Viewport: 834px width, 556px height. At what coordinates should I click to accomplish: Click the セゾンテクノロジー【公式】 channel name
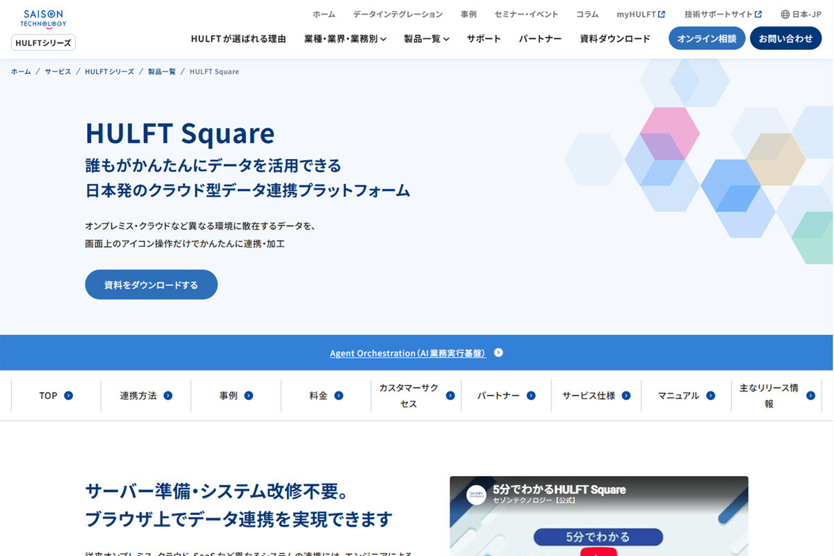click(534, 500)
